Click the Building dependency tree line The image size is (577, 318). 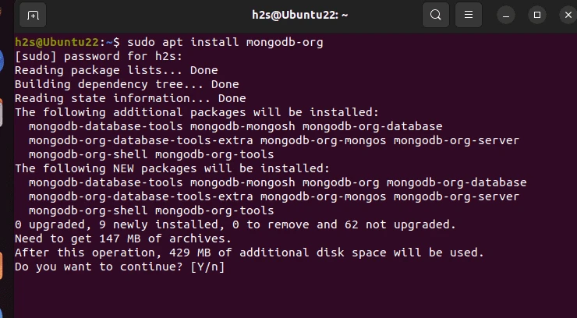pyautogui.click(x=127, y=84)
